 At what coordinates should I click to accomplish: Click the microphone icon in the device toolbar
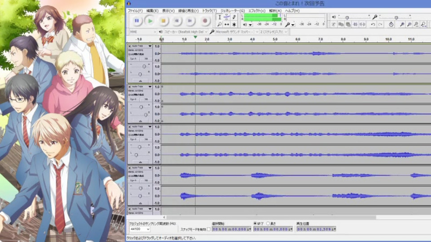(212, 32)
